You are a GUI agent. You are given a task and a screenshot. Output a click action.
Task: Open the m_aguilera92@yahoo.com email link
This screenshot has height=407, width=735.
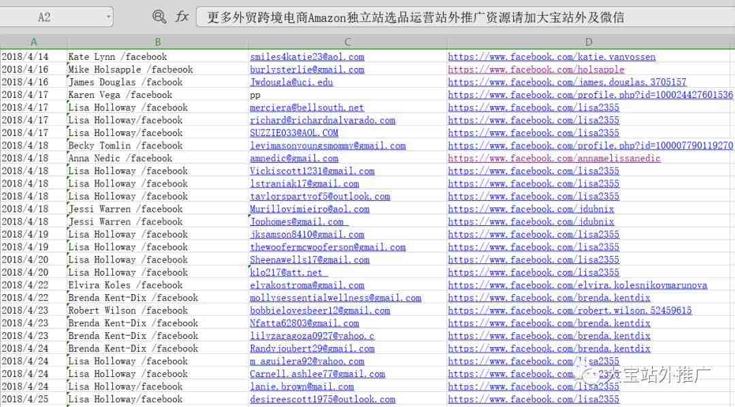pyautogui.click(x=307, y=361)
